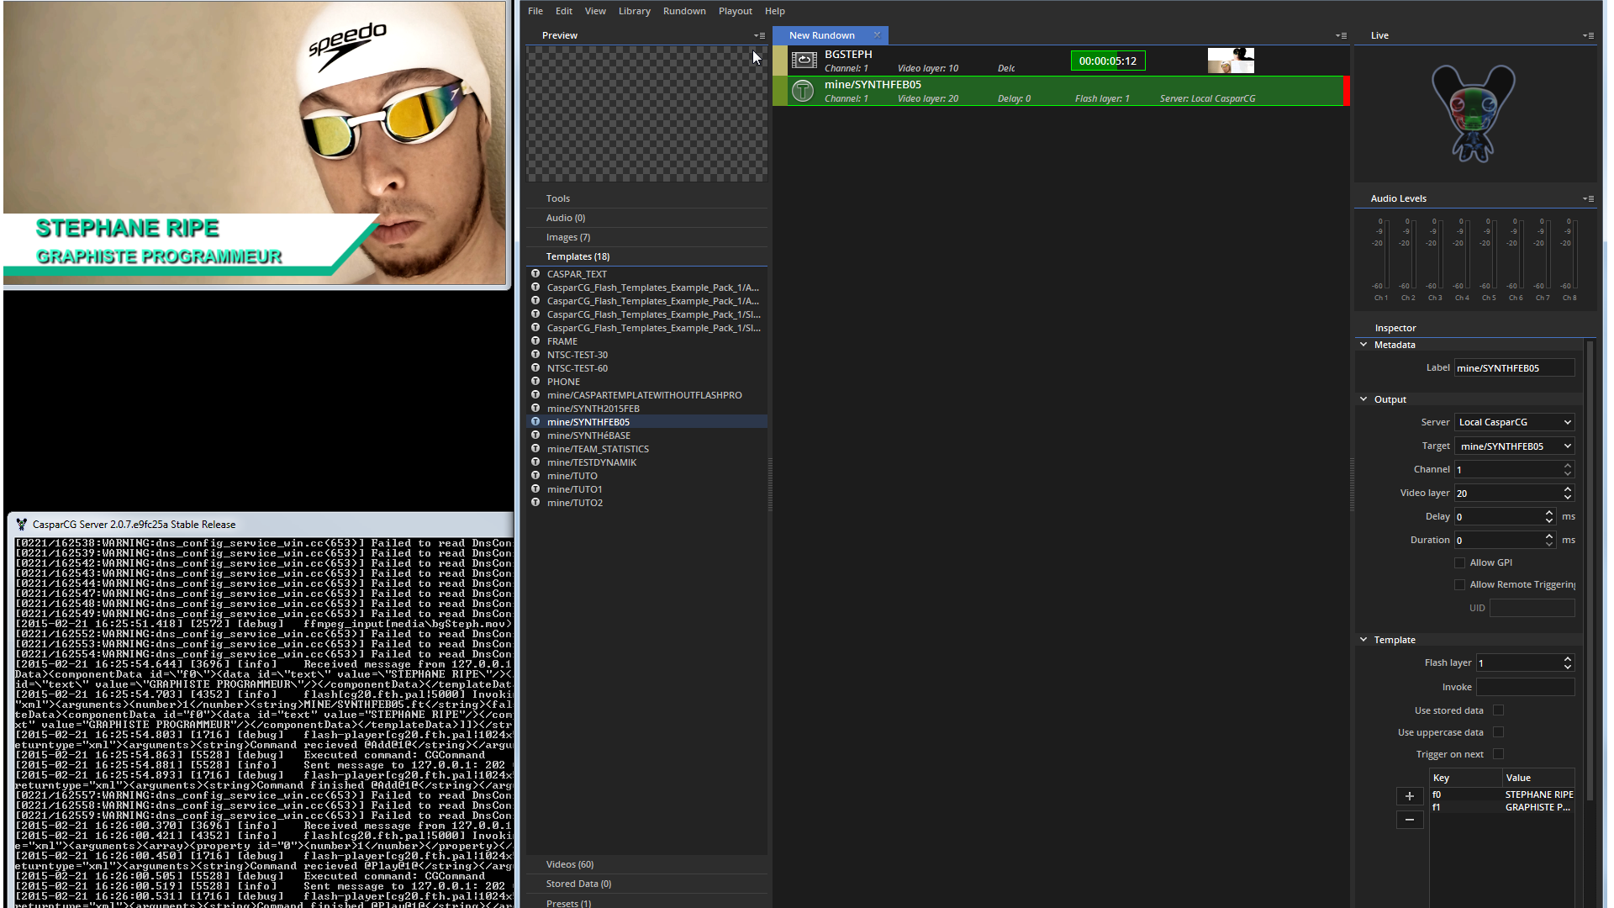This screenshot has width=1614, height=908.
Task: Close the New Rundown tab
Action: 877,34
